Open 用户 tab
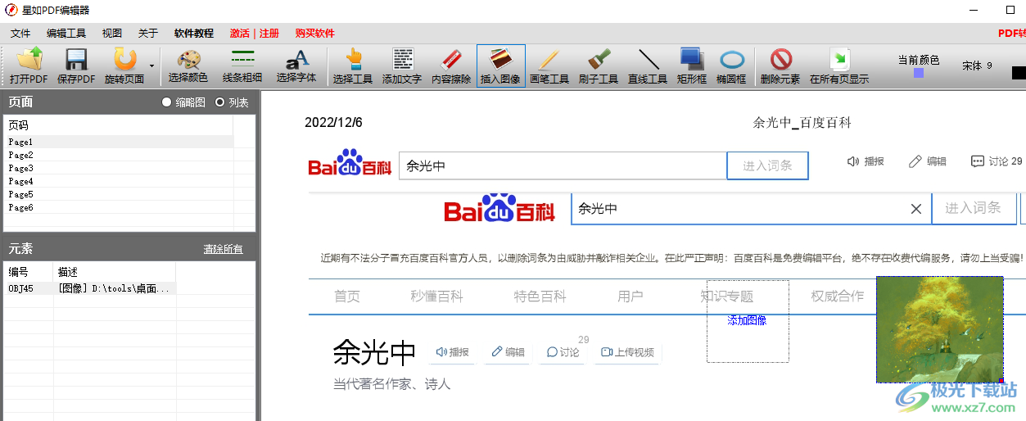This screenshot has height=421, width=1026. point(631,297)
